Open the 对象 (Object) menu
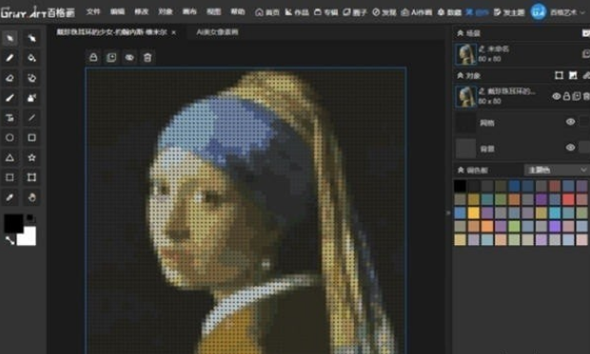The height and width of the screenshot is (354, 590). [x=166, y=11]
